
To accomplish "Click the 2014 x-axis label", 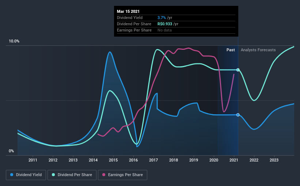I will pyautogui.click(x=93, y=160).
